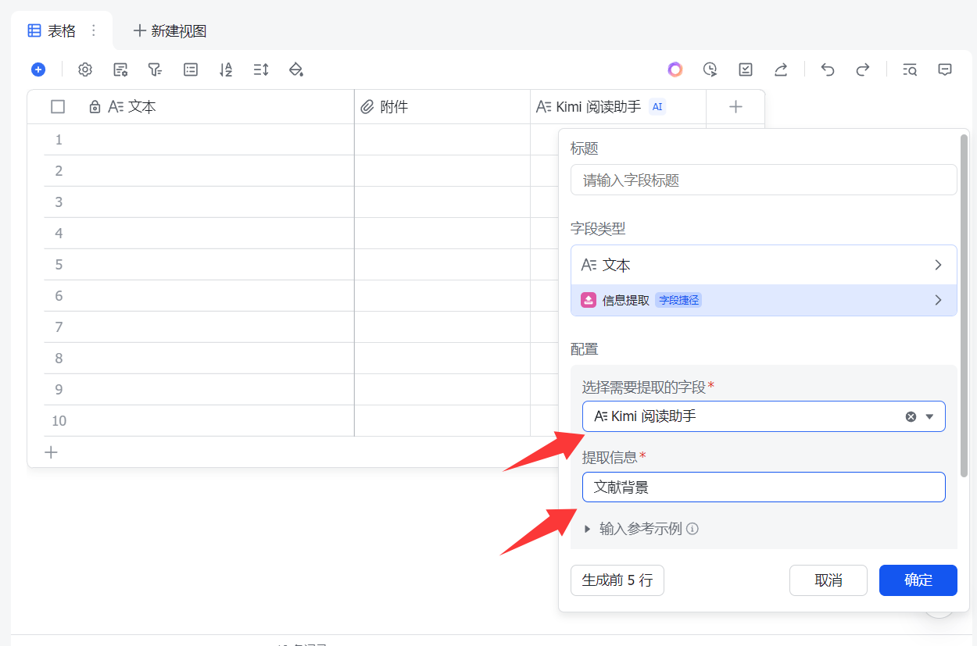The width and height of the screenshot is (977, 646).
Task: Open the comments icon in toolbar
Action: click(945, 70)
